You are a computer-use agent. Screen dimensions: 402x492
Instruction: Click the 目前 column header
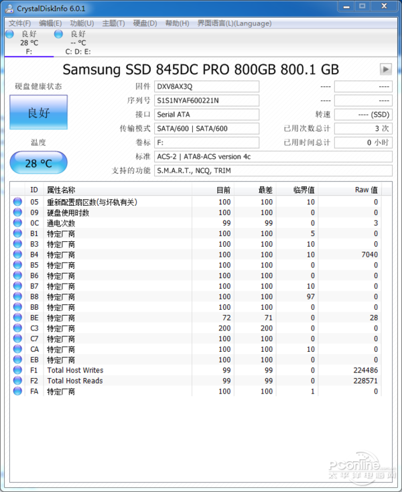213,190
